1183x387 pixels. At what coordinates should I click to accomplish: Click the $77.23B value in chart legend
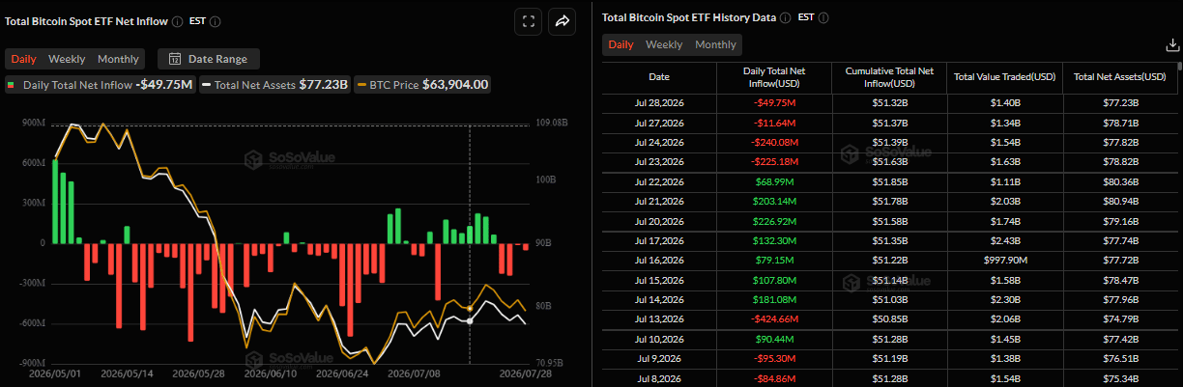coord(324,85)
